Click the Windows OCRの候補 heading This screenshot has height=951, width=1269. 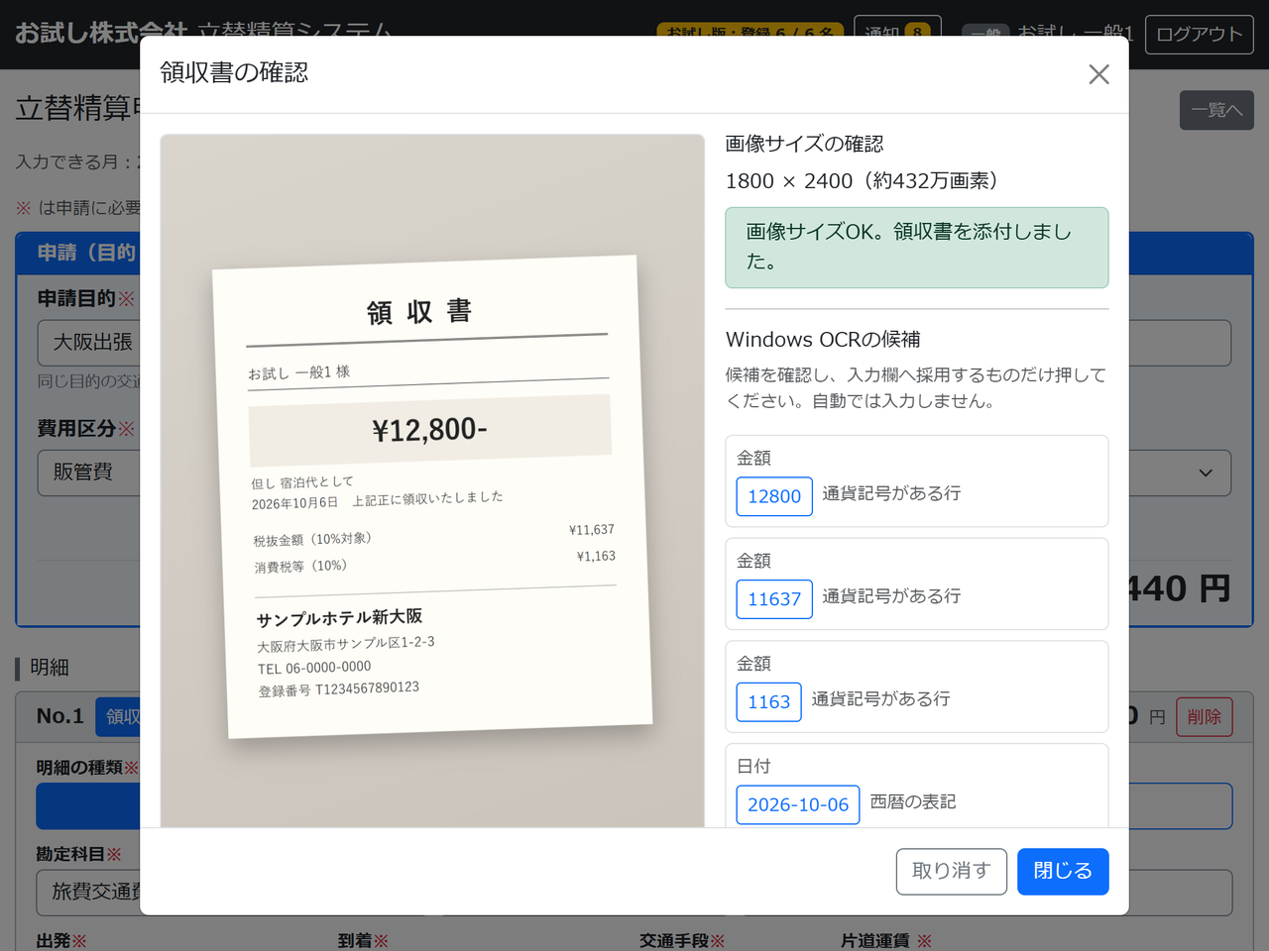823,340
